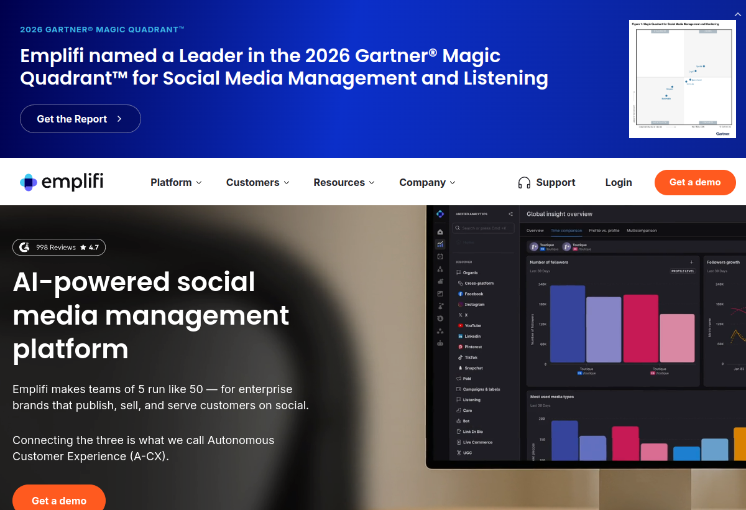The width and height of the screenshot is (746, 510).
Task: Click the Profile Level tag on the followers card
Action: [x=683, y=271]
